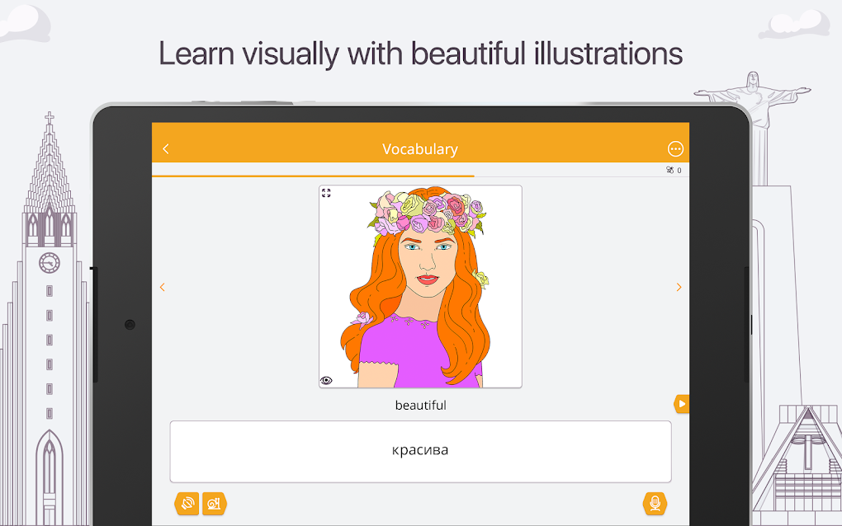Go back using the header arrow
The height and width of the screenshot is (526, 842).
pos(165,148)
